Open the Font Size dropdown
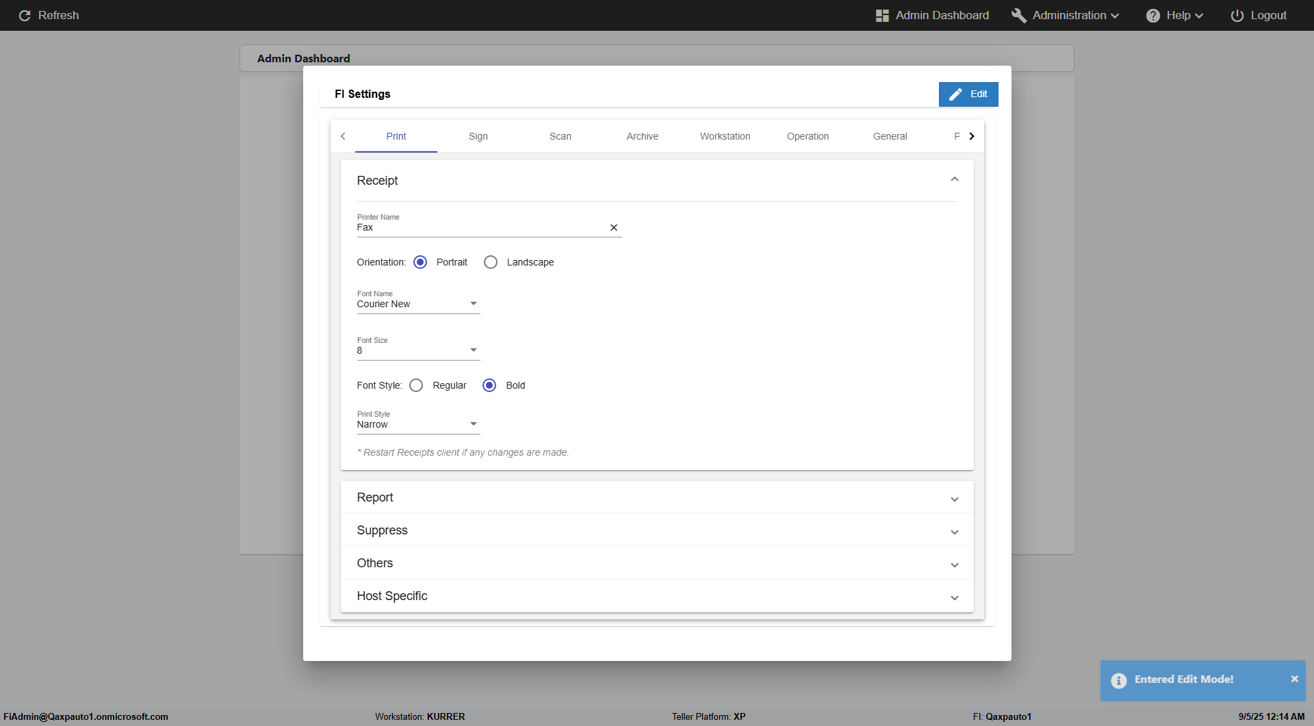This screenshot has height=726, width=1314. 418,350
